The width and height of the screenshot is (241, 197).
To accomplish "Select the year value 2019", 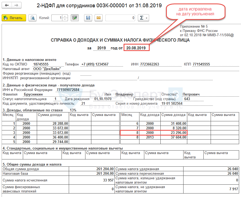I will [102, 48].
